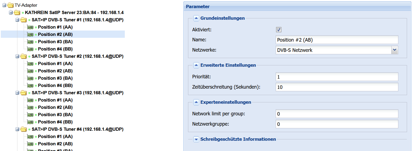Click the SAT>IP DVB-S Tuner #2 folder icon
Viewport: 413px width, 151px height.
(24, 56)
